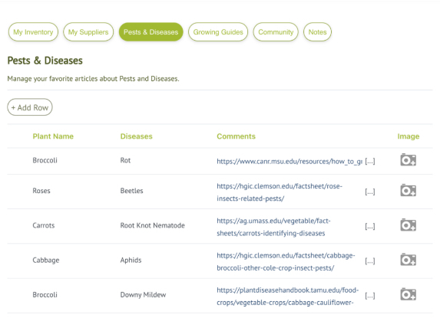440x318 pixels.
Task: Click the Add Row button
Action: tap(30, 107)
